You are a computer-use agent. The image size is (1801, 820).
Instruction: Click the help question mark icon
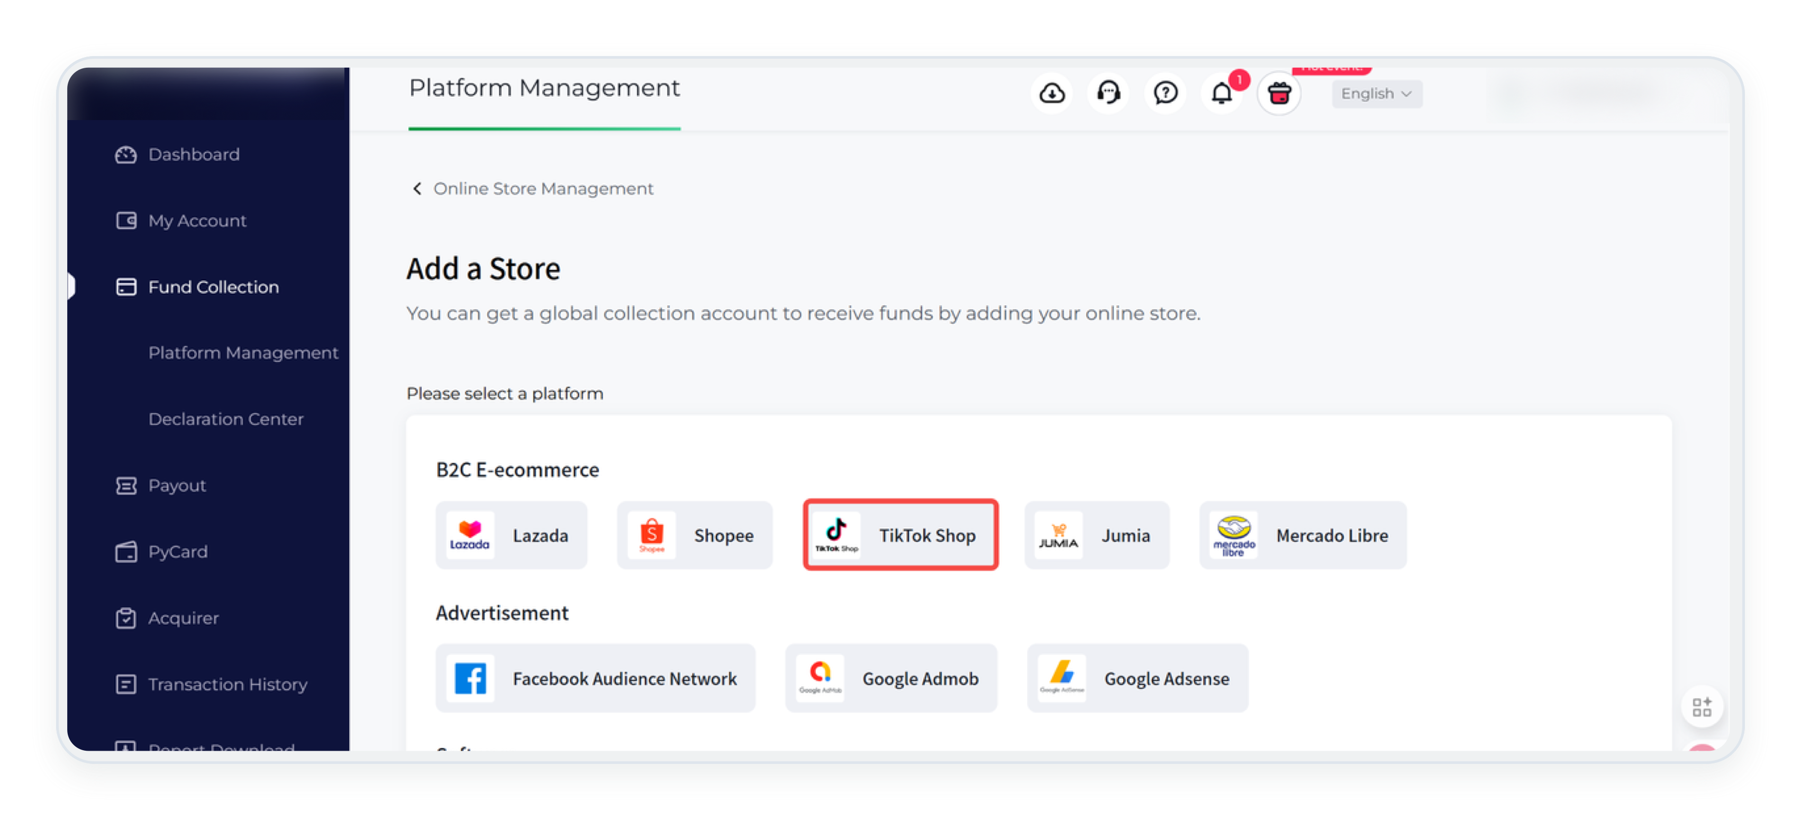pyautogui.click(x=1165, y=93)
